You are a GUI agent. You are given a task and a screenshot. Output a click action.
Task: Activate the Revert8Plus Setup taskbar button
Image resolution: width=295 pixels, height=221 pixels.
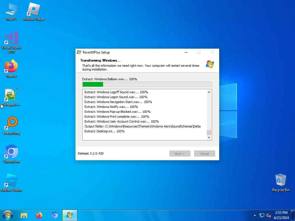(x=70, y=215)
